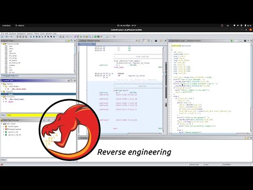
Task: Expand the main function under Functions
Action: point(4,102)
